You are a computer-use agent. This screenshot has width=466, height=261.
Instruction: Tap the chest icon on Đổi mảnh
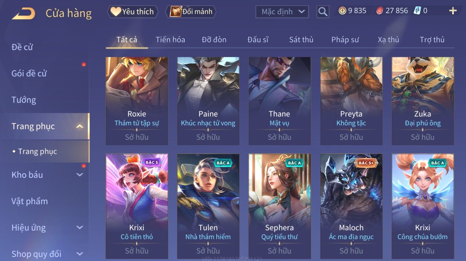(x=175, y=11)
